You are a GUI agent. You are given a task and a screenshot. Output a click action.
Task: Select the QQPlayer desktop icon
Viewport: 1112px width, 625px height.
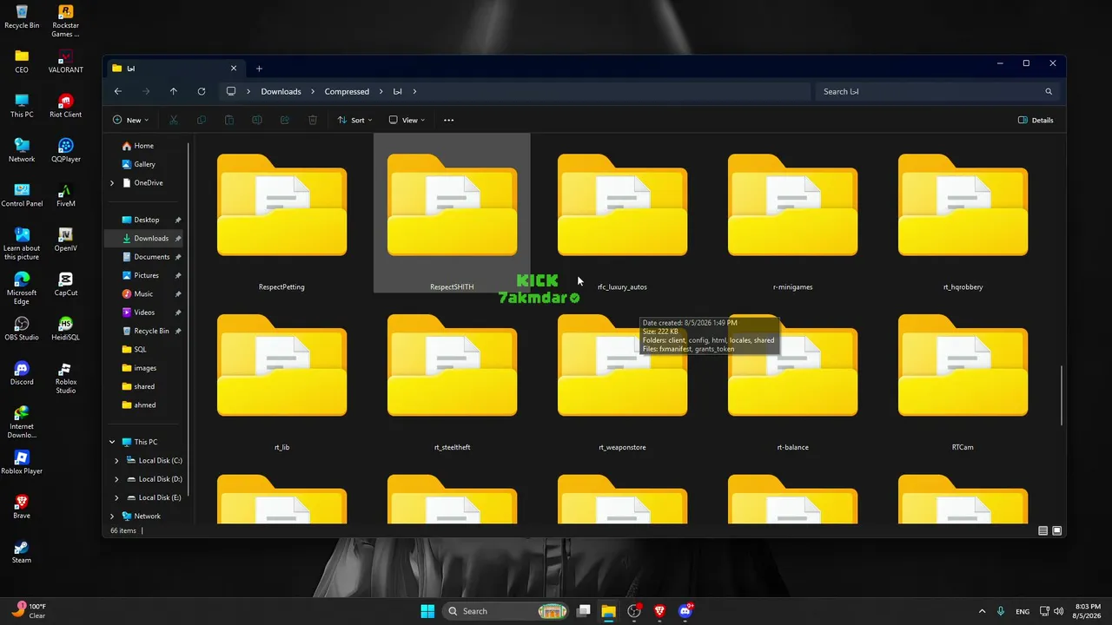(x=65, y=150)
